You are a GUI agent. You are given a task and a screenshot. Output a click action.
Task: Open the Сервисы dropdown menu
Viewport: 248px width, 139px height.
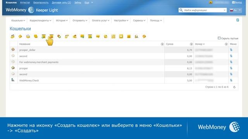click(x=139, y=20)
